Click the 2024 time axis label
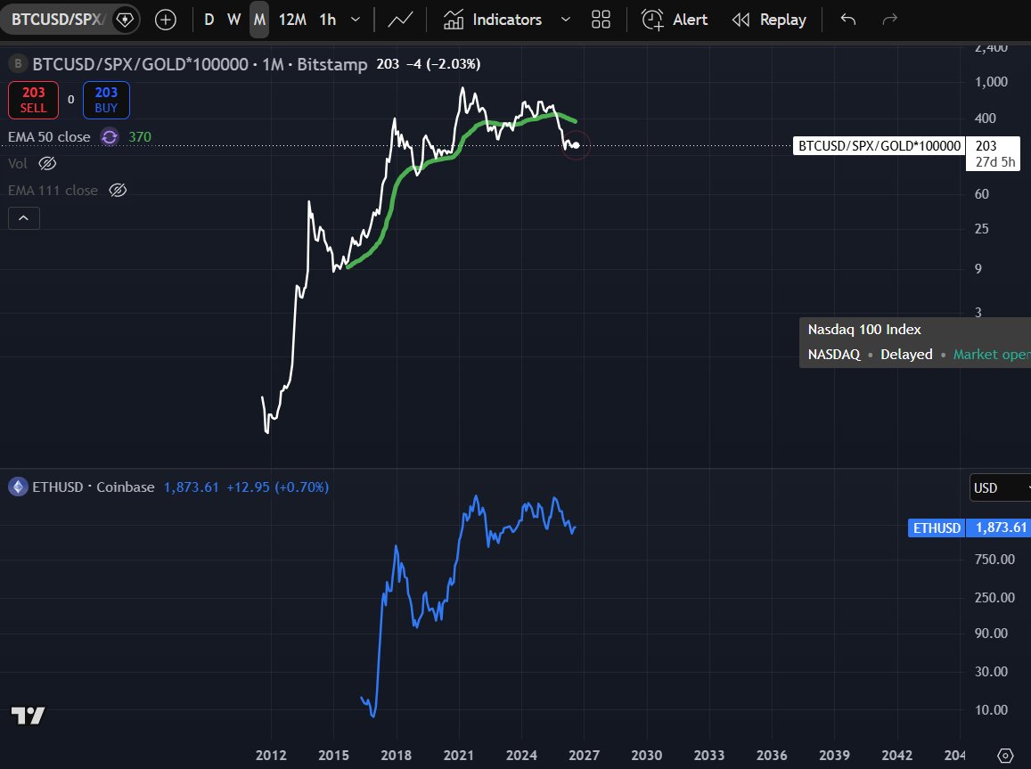Image resolution: width=1031 pixels, height=769 pixels. [x=521, y=756]
